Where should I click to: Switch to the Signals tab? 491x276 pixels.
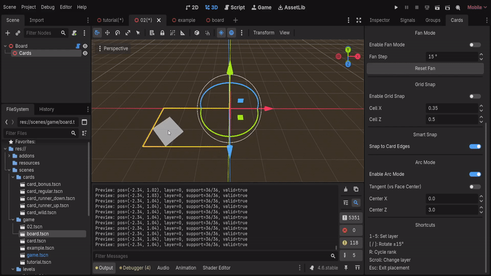point(408,20)
